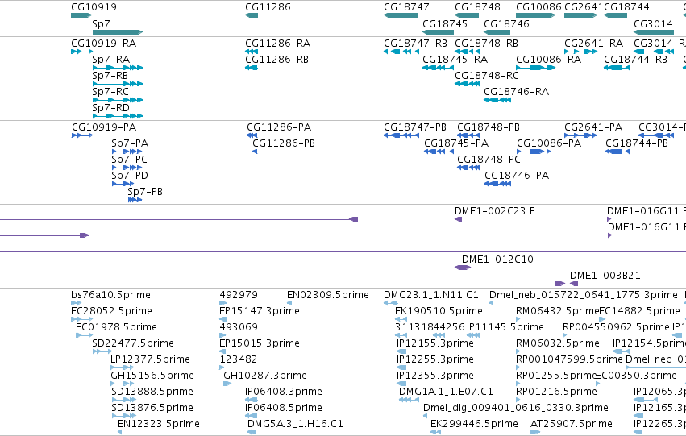Select the 492979 feature label
Image resolution: width=686 pixels, height=436 pixels.
(239, 295)
